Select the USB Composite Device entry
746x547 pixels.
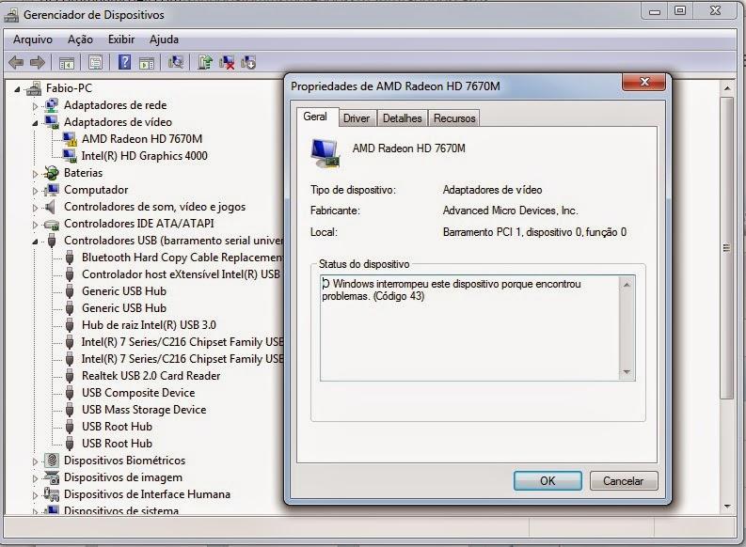(x=138, y=393)
